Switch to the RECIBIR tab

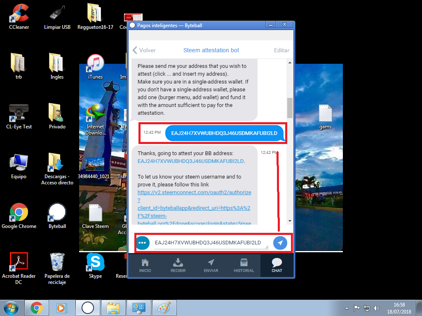click(178, 265)
